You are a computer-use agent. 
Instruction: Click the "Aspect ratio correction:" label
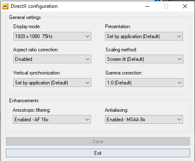36,50
